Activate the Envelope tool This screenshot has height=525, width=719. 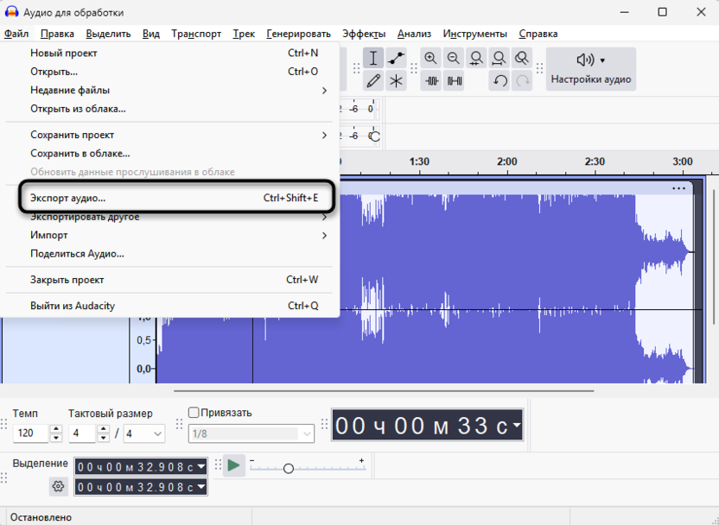397,57
